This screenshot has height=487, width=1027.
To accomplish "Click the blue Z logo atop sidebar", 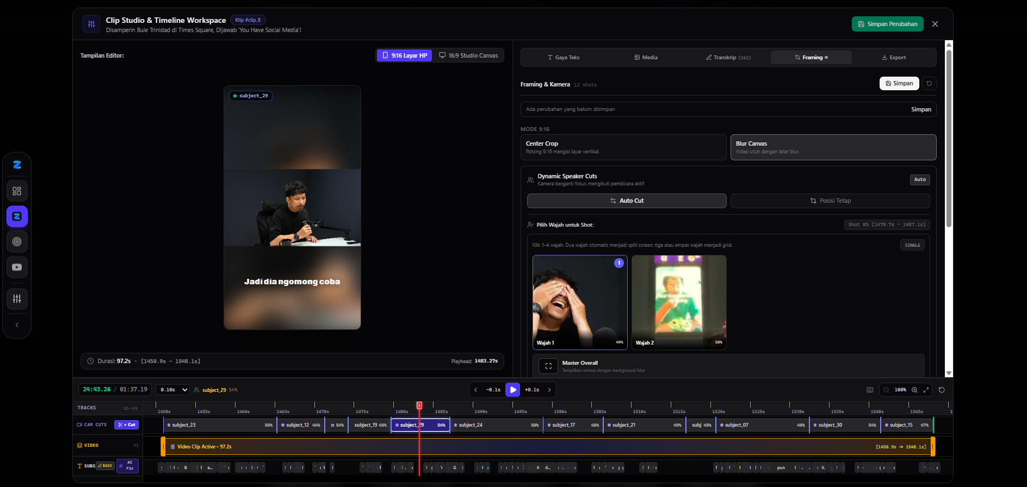I will point(17,165).
